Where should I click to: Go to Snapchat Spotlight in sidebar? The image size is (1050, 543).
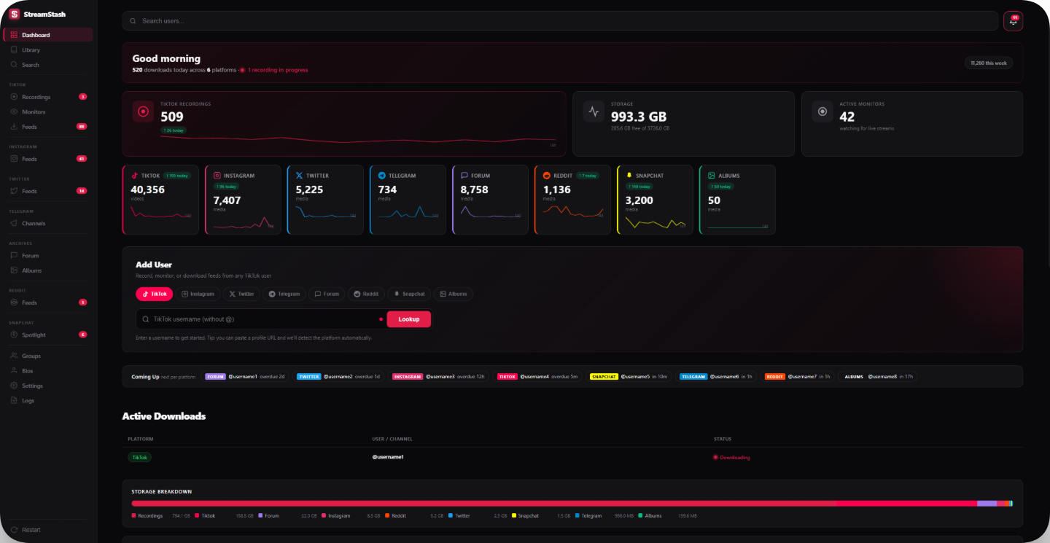coord(34,335)
